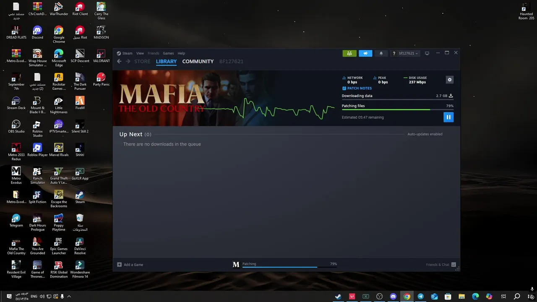The width and height of the screenshot is (537, 302).
Task: Switch ENG input language indicator
Action: point(34,297)
